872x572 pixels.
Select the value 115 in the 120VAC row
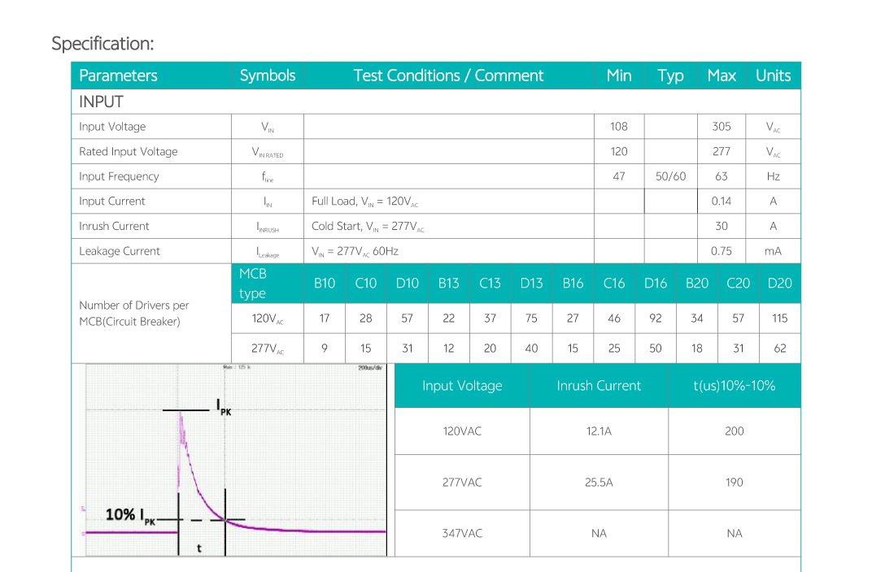click(x=779, y=318)
